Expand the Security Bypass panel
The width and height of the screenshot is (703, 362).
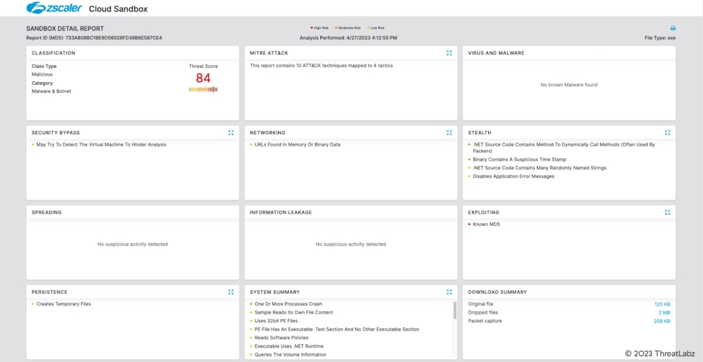tap(231, 133)
